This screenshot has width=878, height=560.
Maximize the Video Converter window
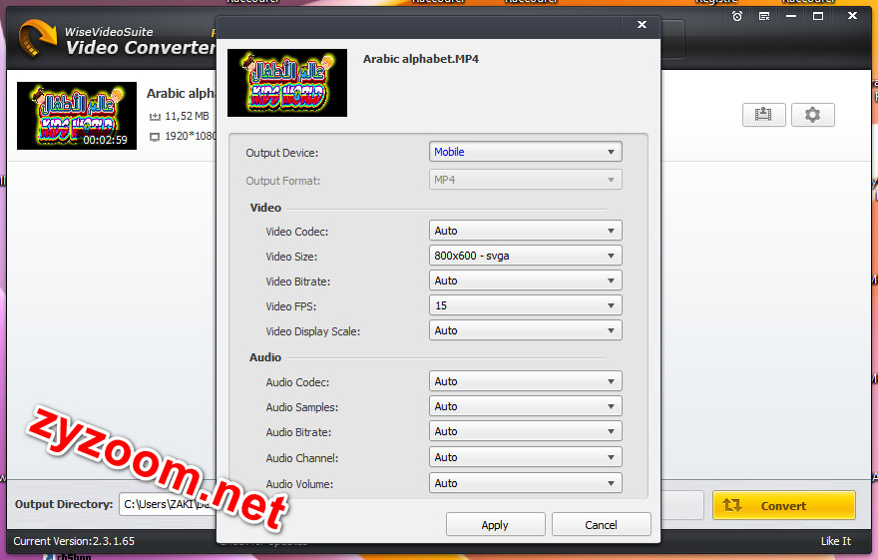coord(818,16)
